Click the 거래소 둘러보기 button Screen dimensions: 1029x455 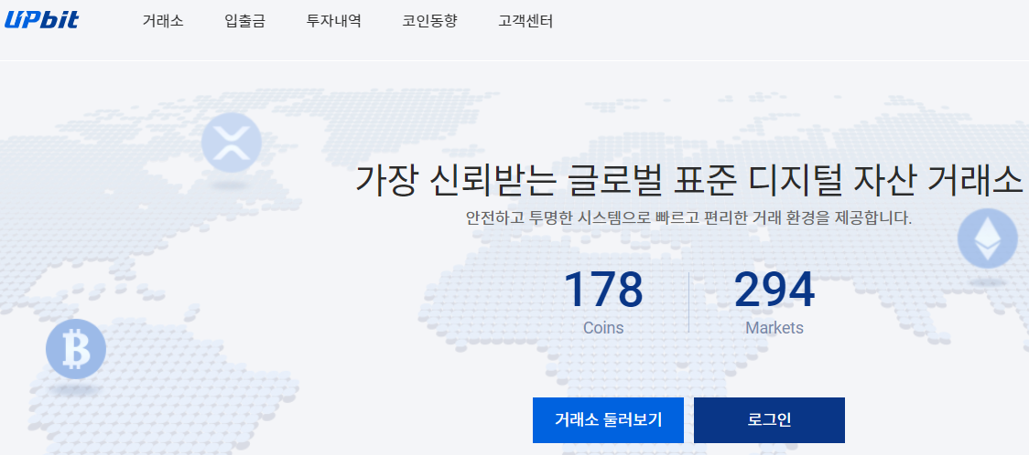point(609,420)
